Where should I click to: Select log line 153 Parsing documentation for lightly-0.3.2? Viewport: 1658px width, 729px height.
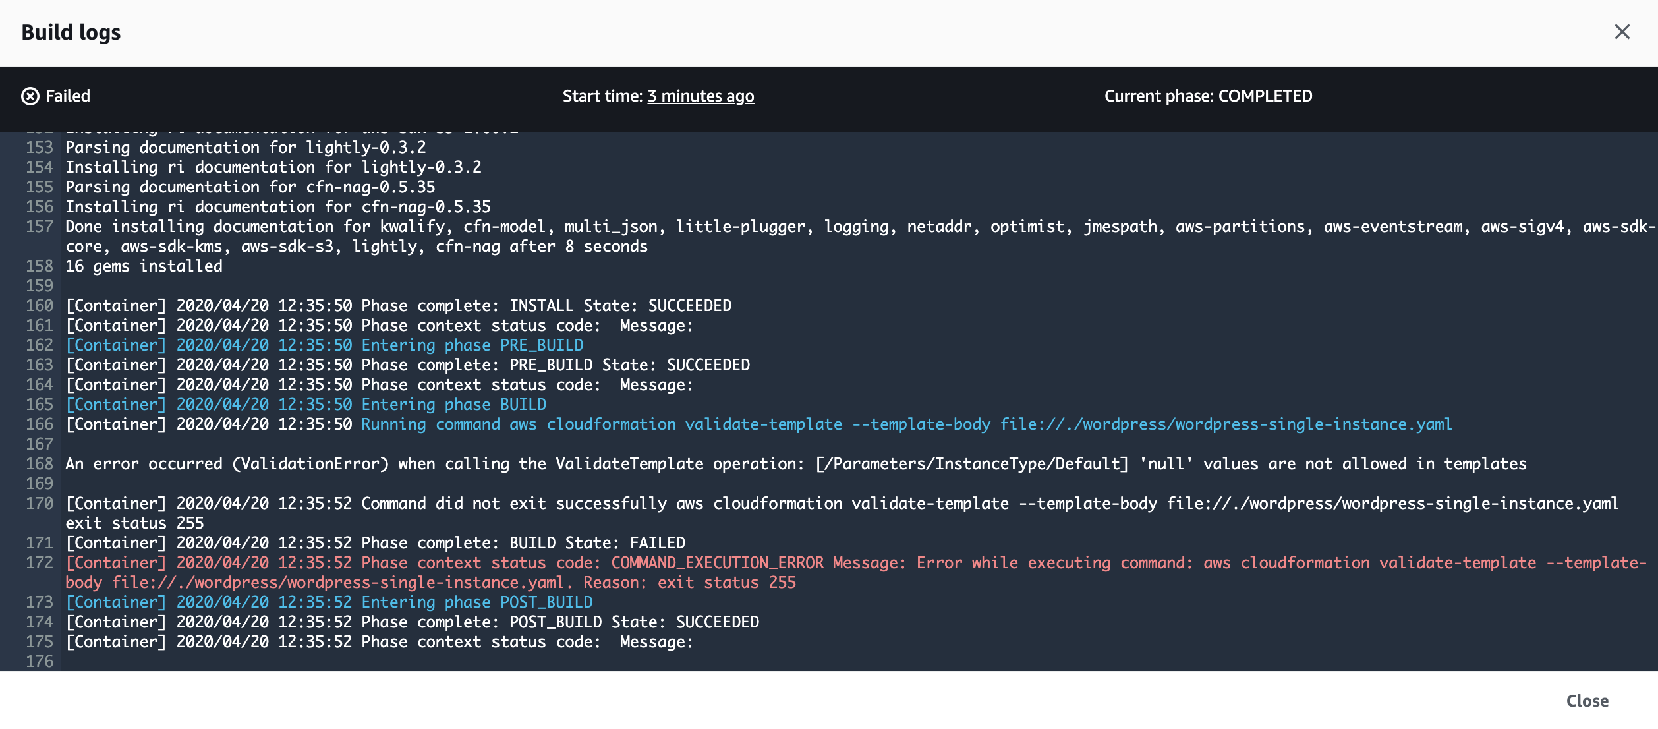coord(245,148)
